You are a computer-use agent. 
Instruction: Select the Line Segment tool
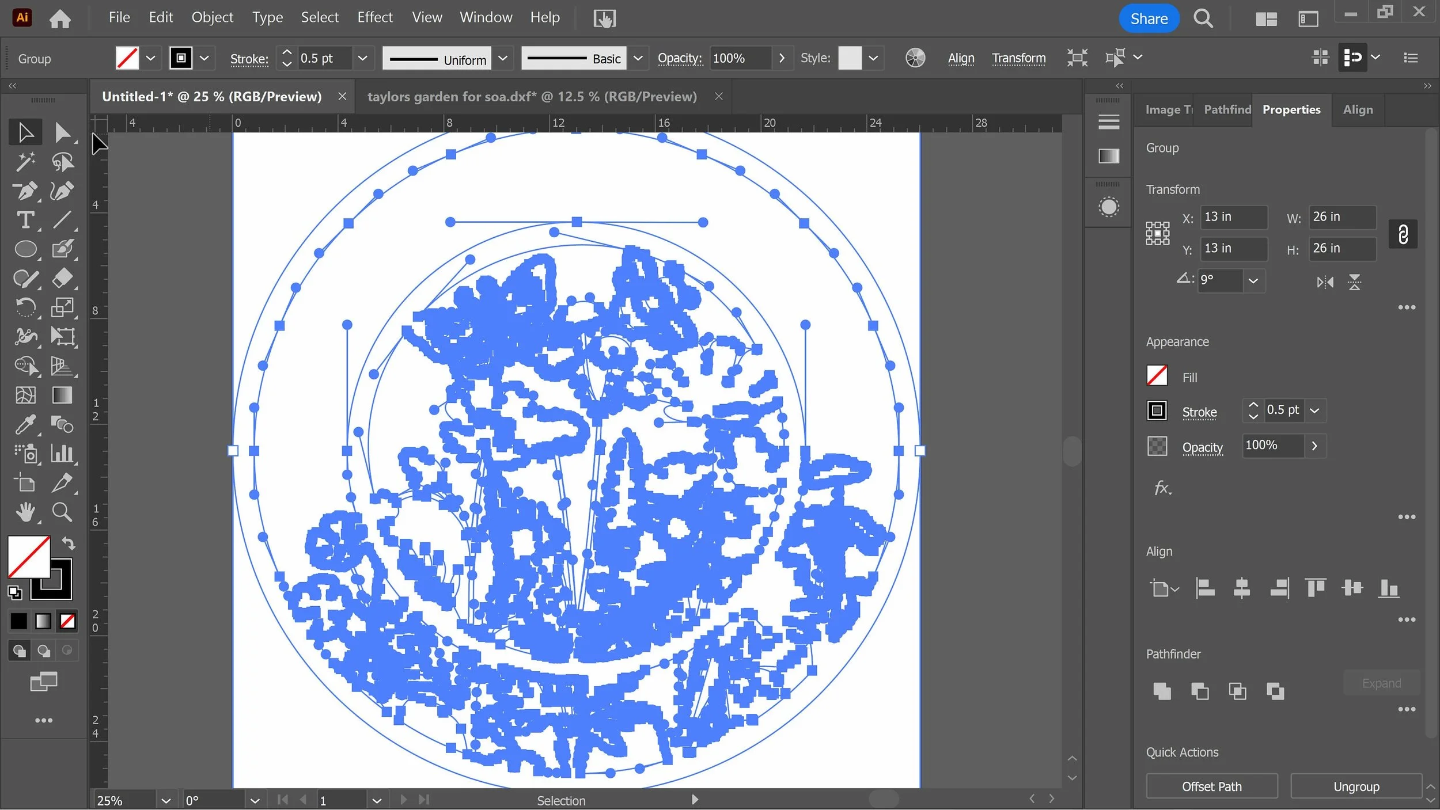[62, 220]
